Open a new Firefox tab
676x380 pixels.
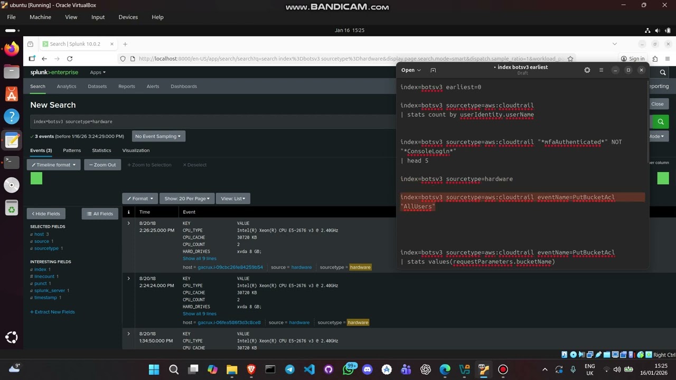click(x=125, y=44)
